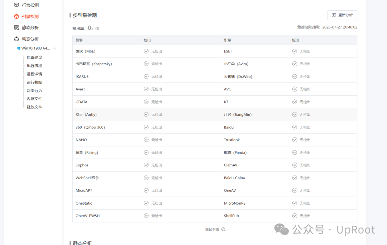Viewport: 387px width, 245px height.
Task: Click the 重新分析 button
Action: [x=342, y=15]
